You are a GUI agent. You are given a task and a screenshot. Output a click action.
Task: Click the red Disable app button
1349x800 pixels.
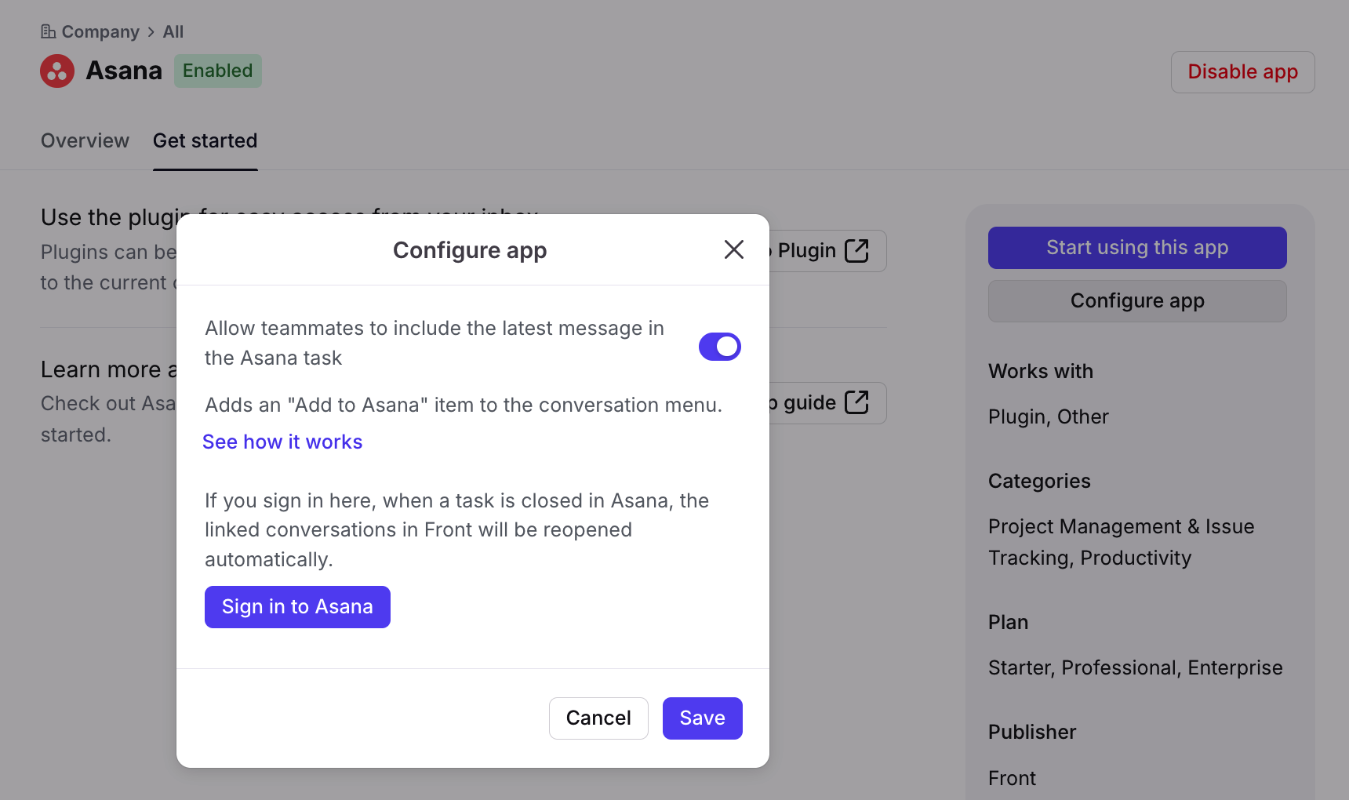(1242, 72)
